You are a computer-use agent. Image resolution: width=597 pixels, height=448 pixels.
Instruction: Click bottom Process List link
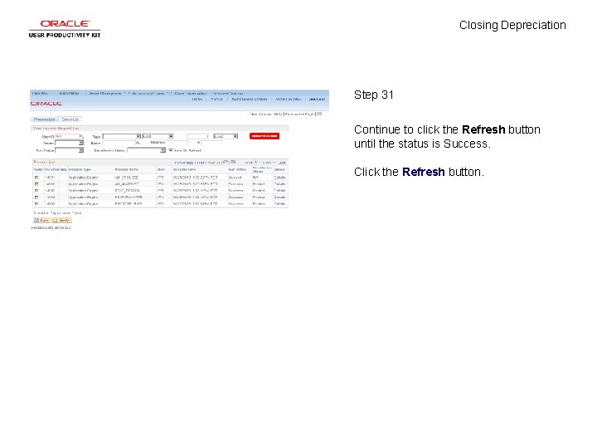tap(41, 228)
